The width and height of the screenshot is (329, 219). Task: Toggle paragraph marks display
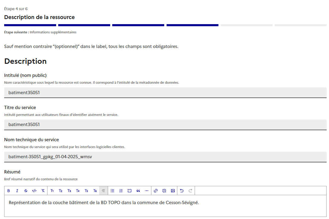point(103,191)
